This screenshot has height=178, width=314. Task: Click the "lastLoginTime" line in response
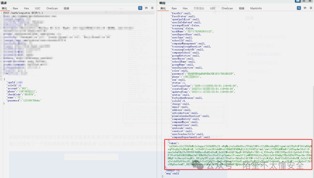pos(204,86)
